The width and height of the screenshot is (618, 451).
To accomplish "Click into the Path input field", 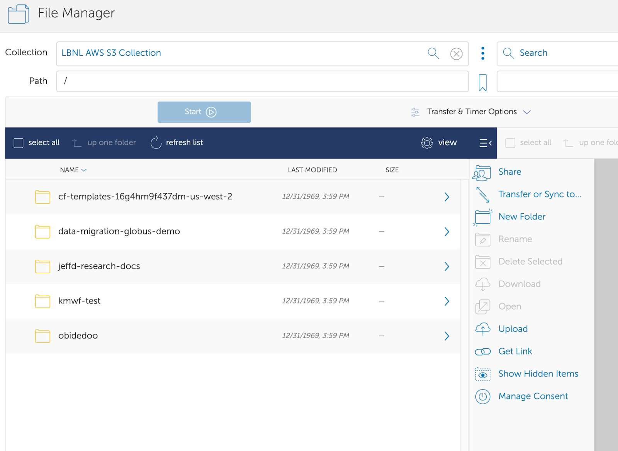I will tap(263, 81).
